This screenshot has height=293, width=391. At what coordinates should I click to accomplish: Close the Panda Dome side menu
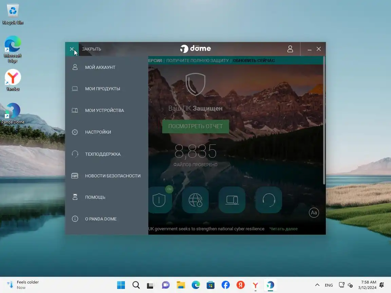(x=72, y=49)
